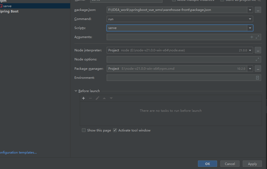
Task: Toggle Store as project file checkbox
Action: (222, 1)
